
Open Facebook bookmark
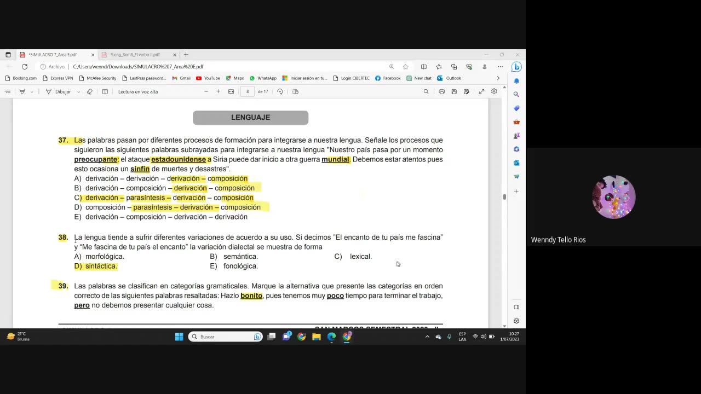pos(388,78)
